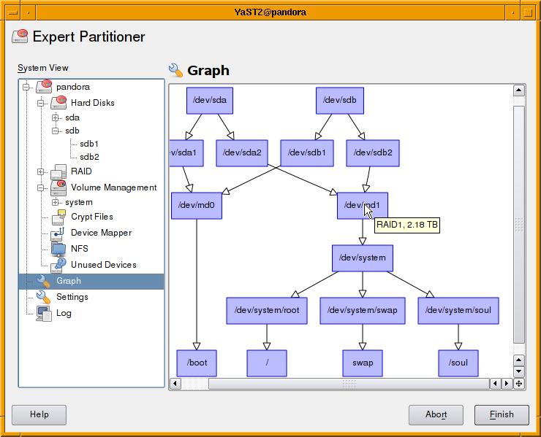
Task: Click the vertical scrollbar down arrow at bottom
Action: pos(519,371)
